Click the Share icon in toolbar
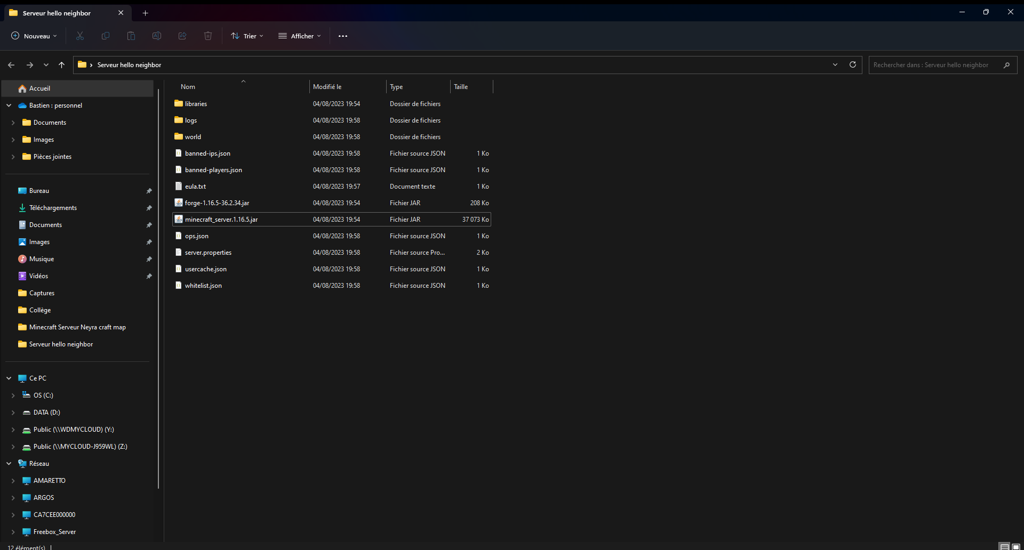 (182, 36)
